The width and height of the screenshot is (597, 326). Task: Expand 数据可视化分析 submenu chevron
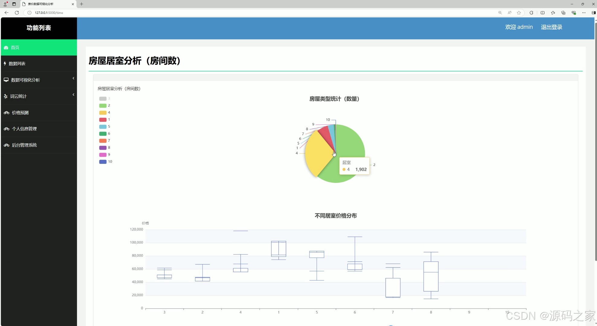click(x=73, y=78)
